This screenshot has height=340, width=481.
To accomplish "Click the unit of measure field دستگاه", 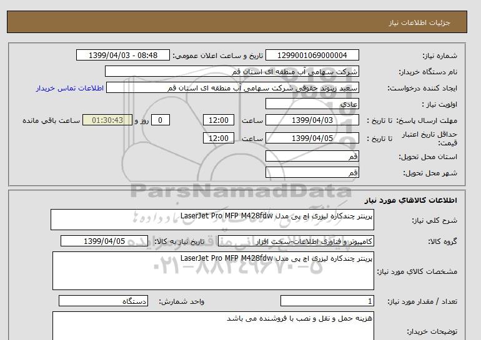I will point(103,301).
